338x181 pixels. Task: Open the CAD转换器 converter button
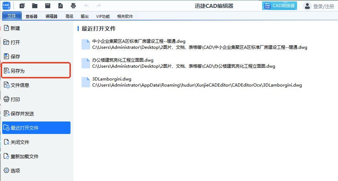pos(279,6)
